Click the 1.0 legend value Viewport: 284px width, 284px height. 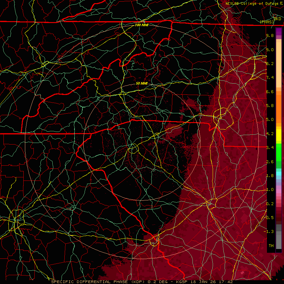(x=270, y=190)
